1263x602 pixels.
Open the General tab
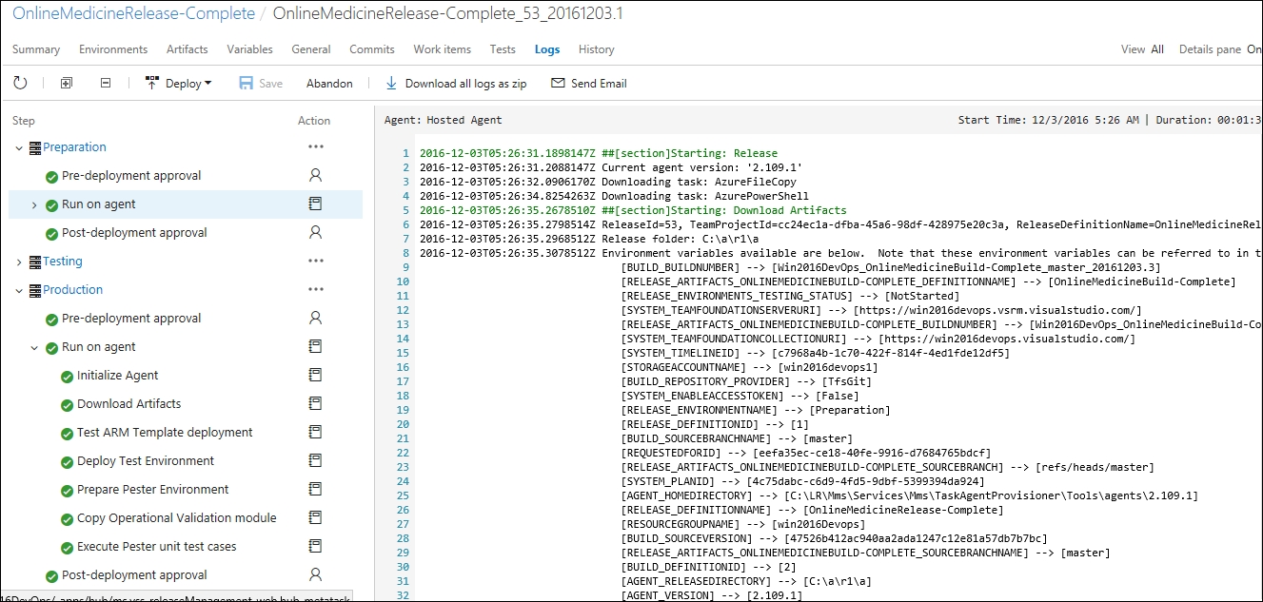click(311, 49)
